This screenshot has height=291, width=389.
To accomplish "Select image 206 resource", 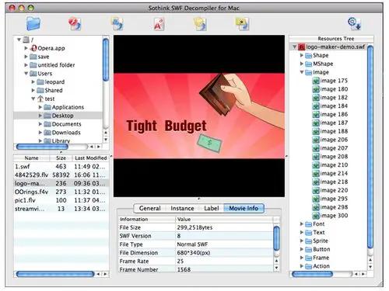I will pyautogui.click(x=330, y=140).
